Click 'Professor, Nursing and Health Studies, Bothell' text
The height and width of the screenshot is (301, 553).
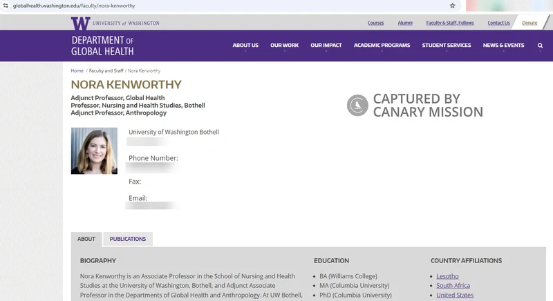coord(138,105)
